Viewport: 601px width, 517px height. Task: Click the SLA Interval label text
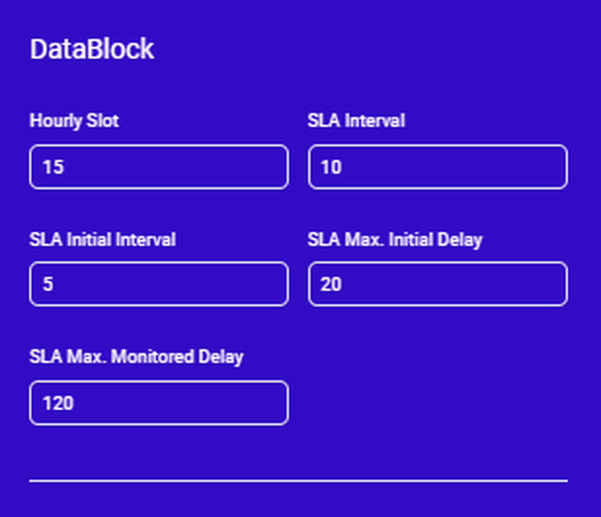356,121
